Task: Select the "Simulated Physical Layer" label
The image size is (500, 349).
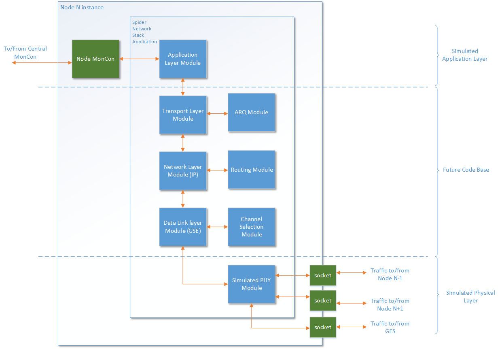Action: click(470, 296)
